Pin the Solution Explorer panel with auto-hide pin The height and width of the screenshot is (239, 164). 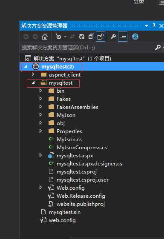(x=154, y=26)
